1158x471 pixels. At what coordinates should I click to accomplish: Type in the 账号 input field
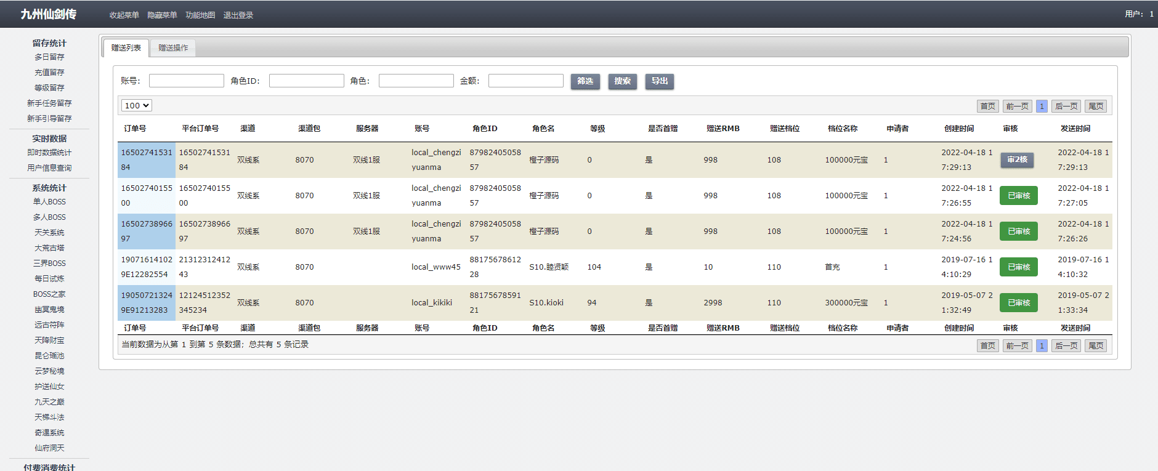[186, 81]
